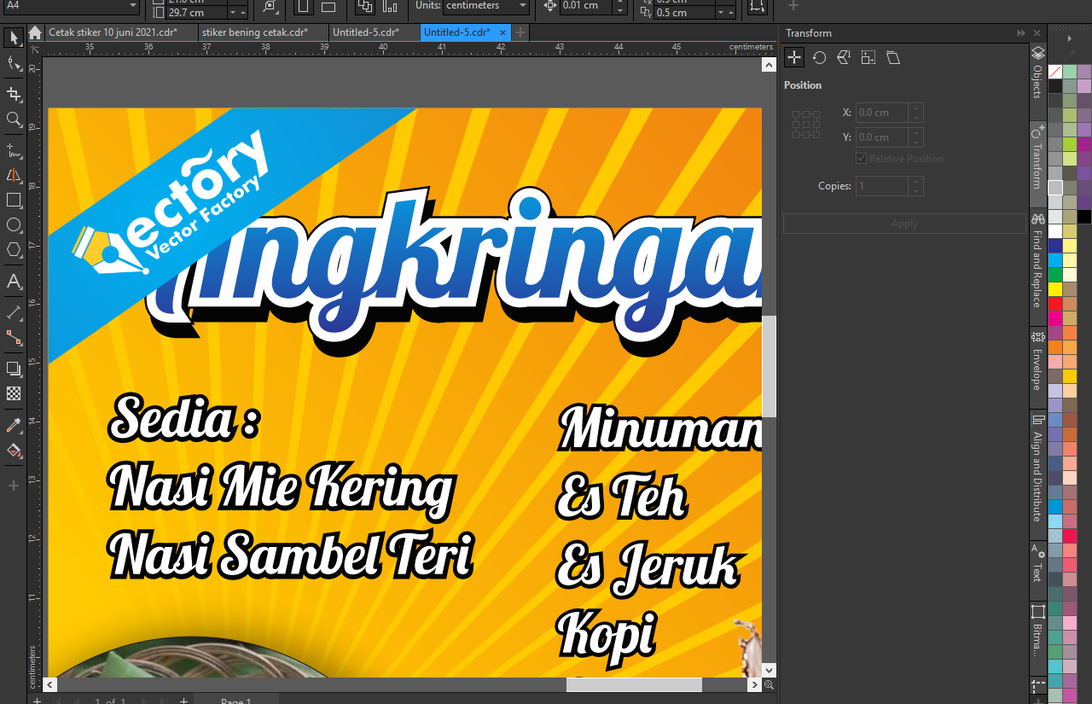Viewport: 1092px width, 704px height.
Task: Open the duplicate distance 0.5 cm dropdown arrow
Action: (720, 13)
